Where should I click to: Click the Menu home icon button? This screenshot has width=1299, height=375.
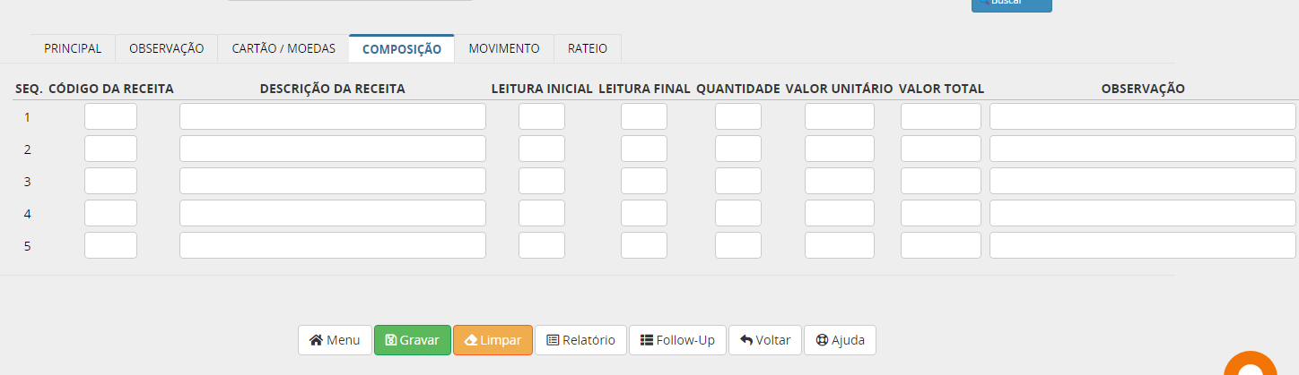pos(335,340)
